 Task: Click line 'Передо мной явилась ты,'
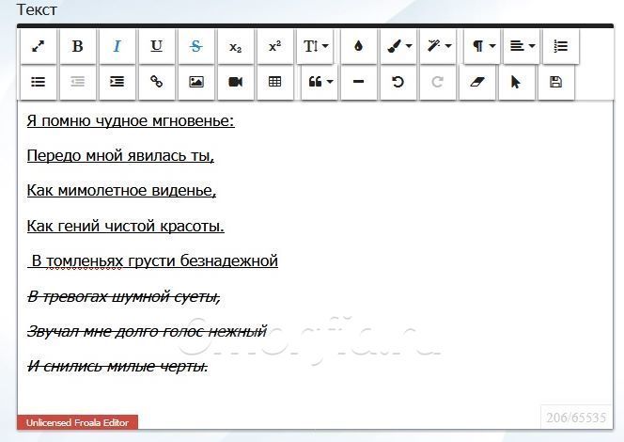point(120,155)
